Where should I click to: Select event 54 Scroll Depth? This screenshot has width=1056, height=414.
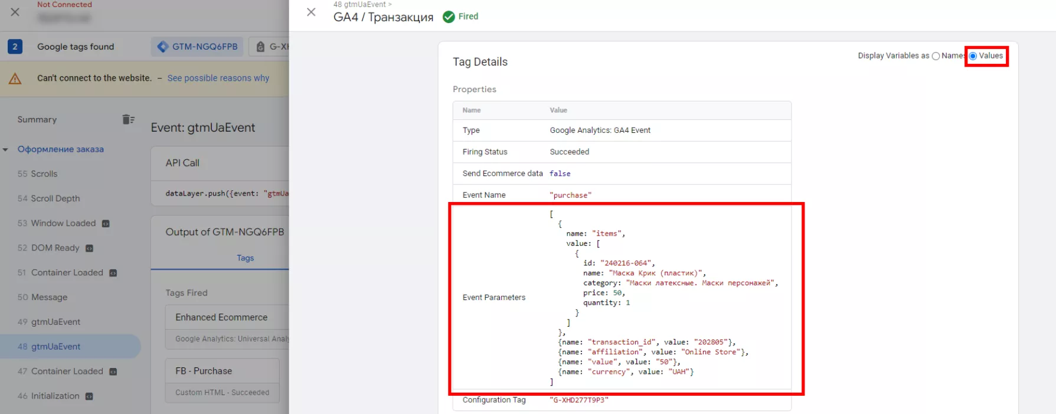49,198
